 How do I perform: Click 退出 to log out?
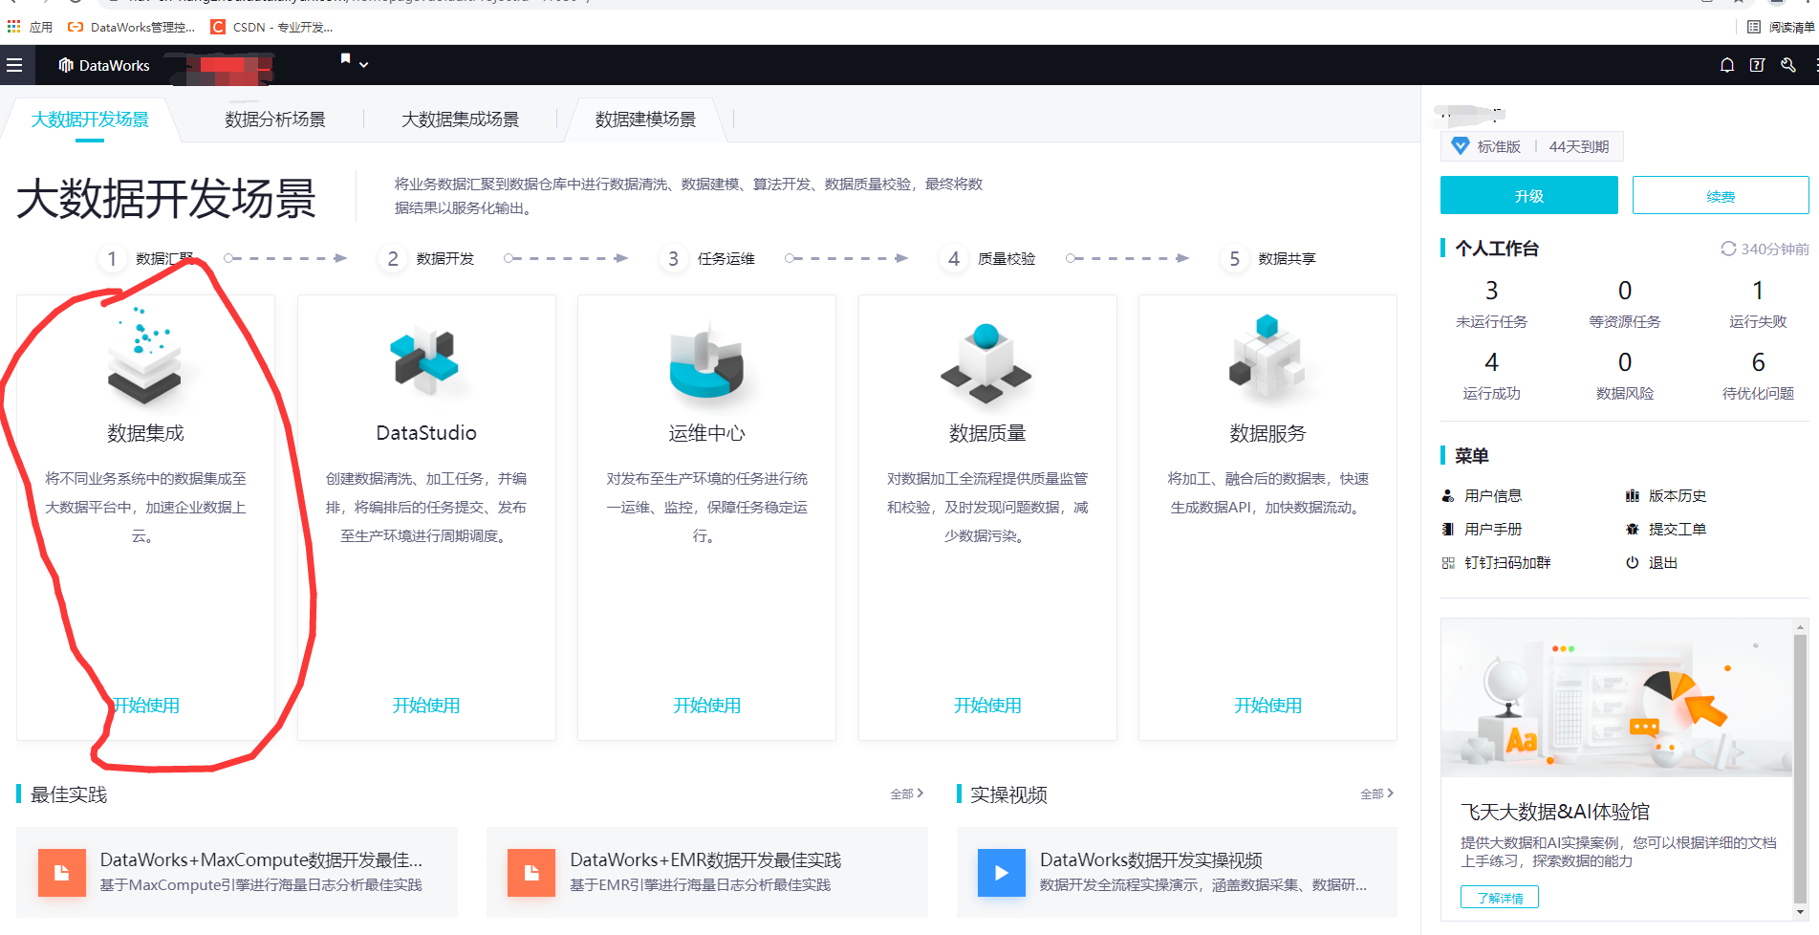1661,562
